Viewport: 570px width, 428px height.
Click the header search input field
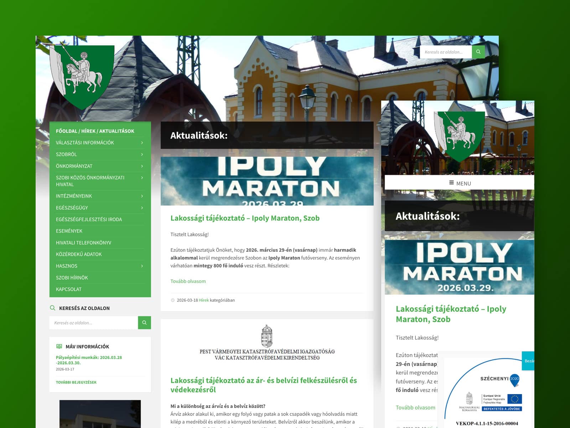446,52
